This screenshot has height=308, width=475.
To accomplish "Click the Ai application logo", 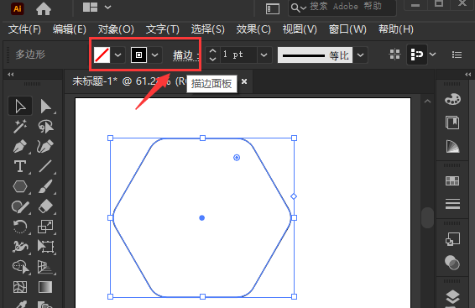I will click(x=18, y=8).
